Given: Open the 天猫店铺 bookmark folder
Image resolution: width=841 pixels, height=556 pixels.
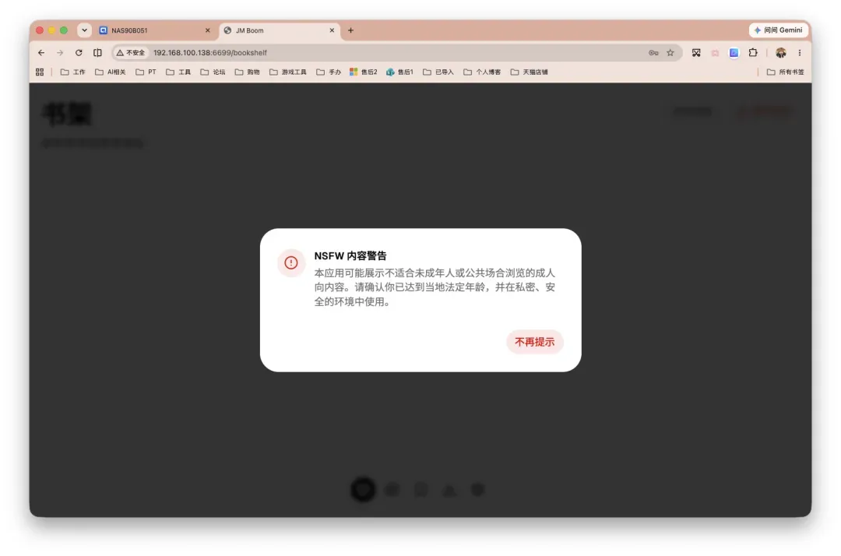Looking at the screenshot, I should click(530, 72).
